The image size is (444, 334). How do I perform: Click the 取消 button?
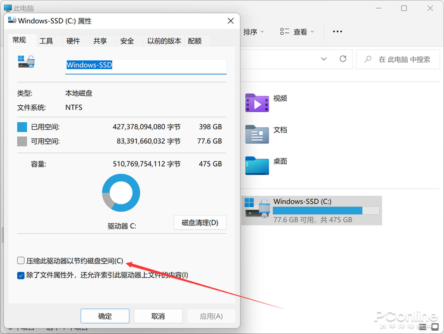[x=158, y=316]
